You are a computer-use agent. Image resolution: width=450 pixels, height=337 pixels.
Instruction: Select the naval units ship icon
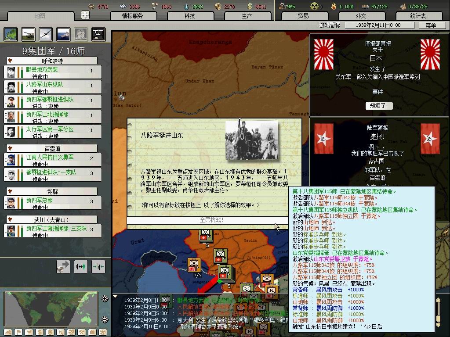[63, 34]
